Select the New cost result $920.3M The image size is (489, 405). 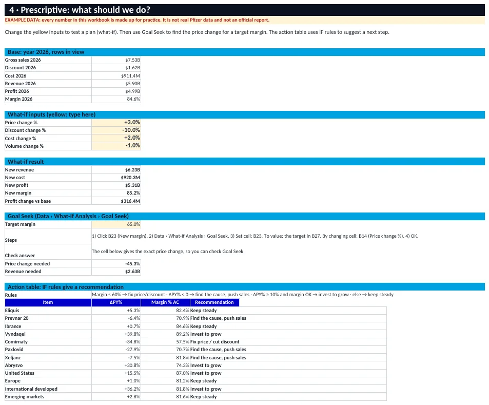pyautogui.click(x=116, y=178)
